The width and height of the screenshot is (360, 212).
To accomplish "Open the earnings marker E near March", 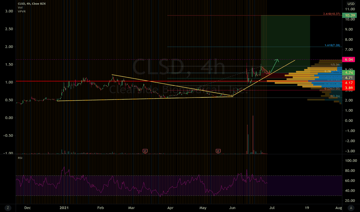I will [145, 151].
